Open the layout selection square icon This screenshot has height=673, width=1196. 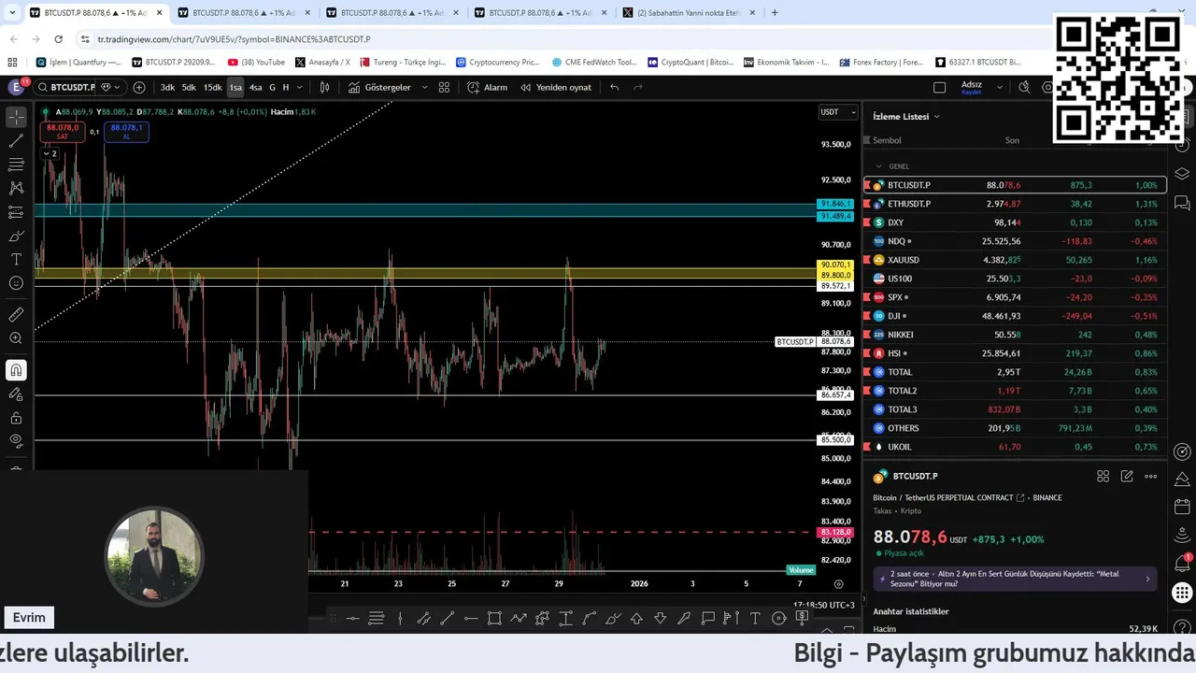click(x=940, y=87)
